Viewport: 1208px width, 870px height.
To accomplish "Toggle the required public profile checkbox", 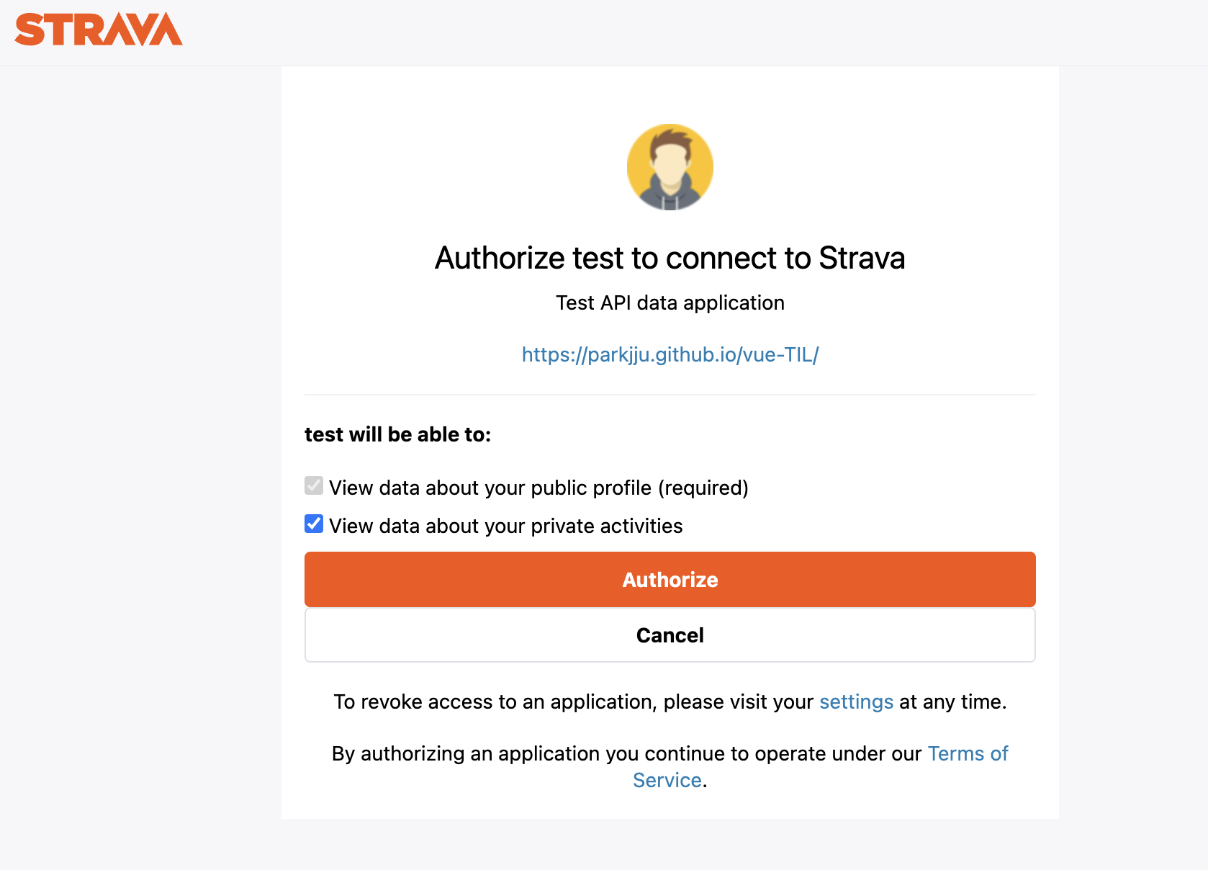I will point(314,485).
